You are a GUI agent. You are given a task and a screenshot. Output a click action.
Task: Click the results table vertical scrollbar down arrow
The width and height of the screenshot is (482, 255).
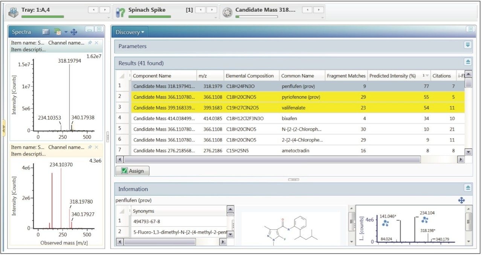point(468,152)
